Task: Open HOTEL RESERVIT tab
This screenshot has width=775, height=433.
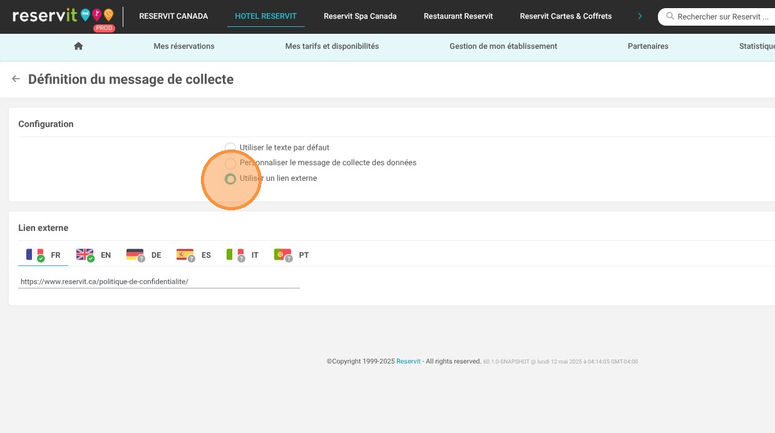Action: click(x=266, y=16)
